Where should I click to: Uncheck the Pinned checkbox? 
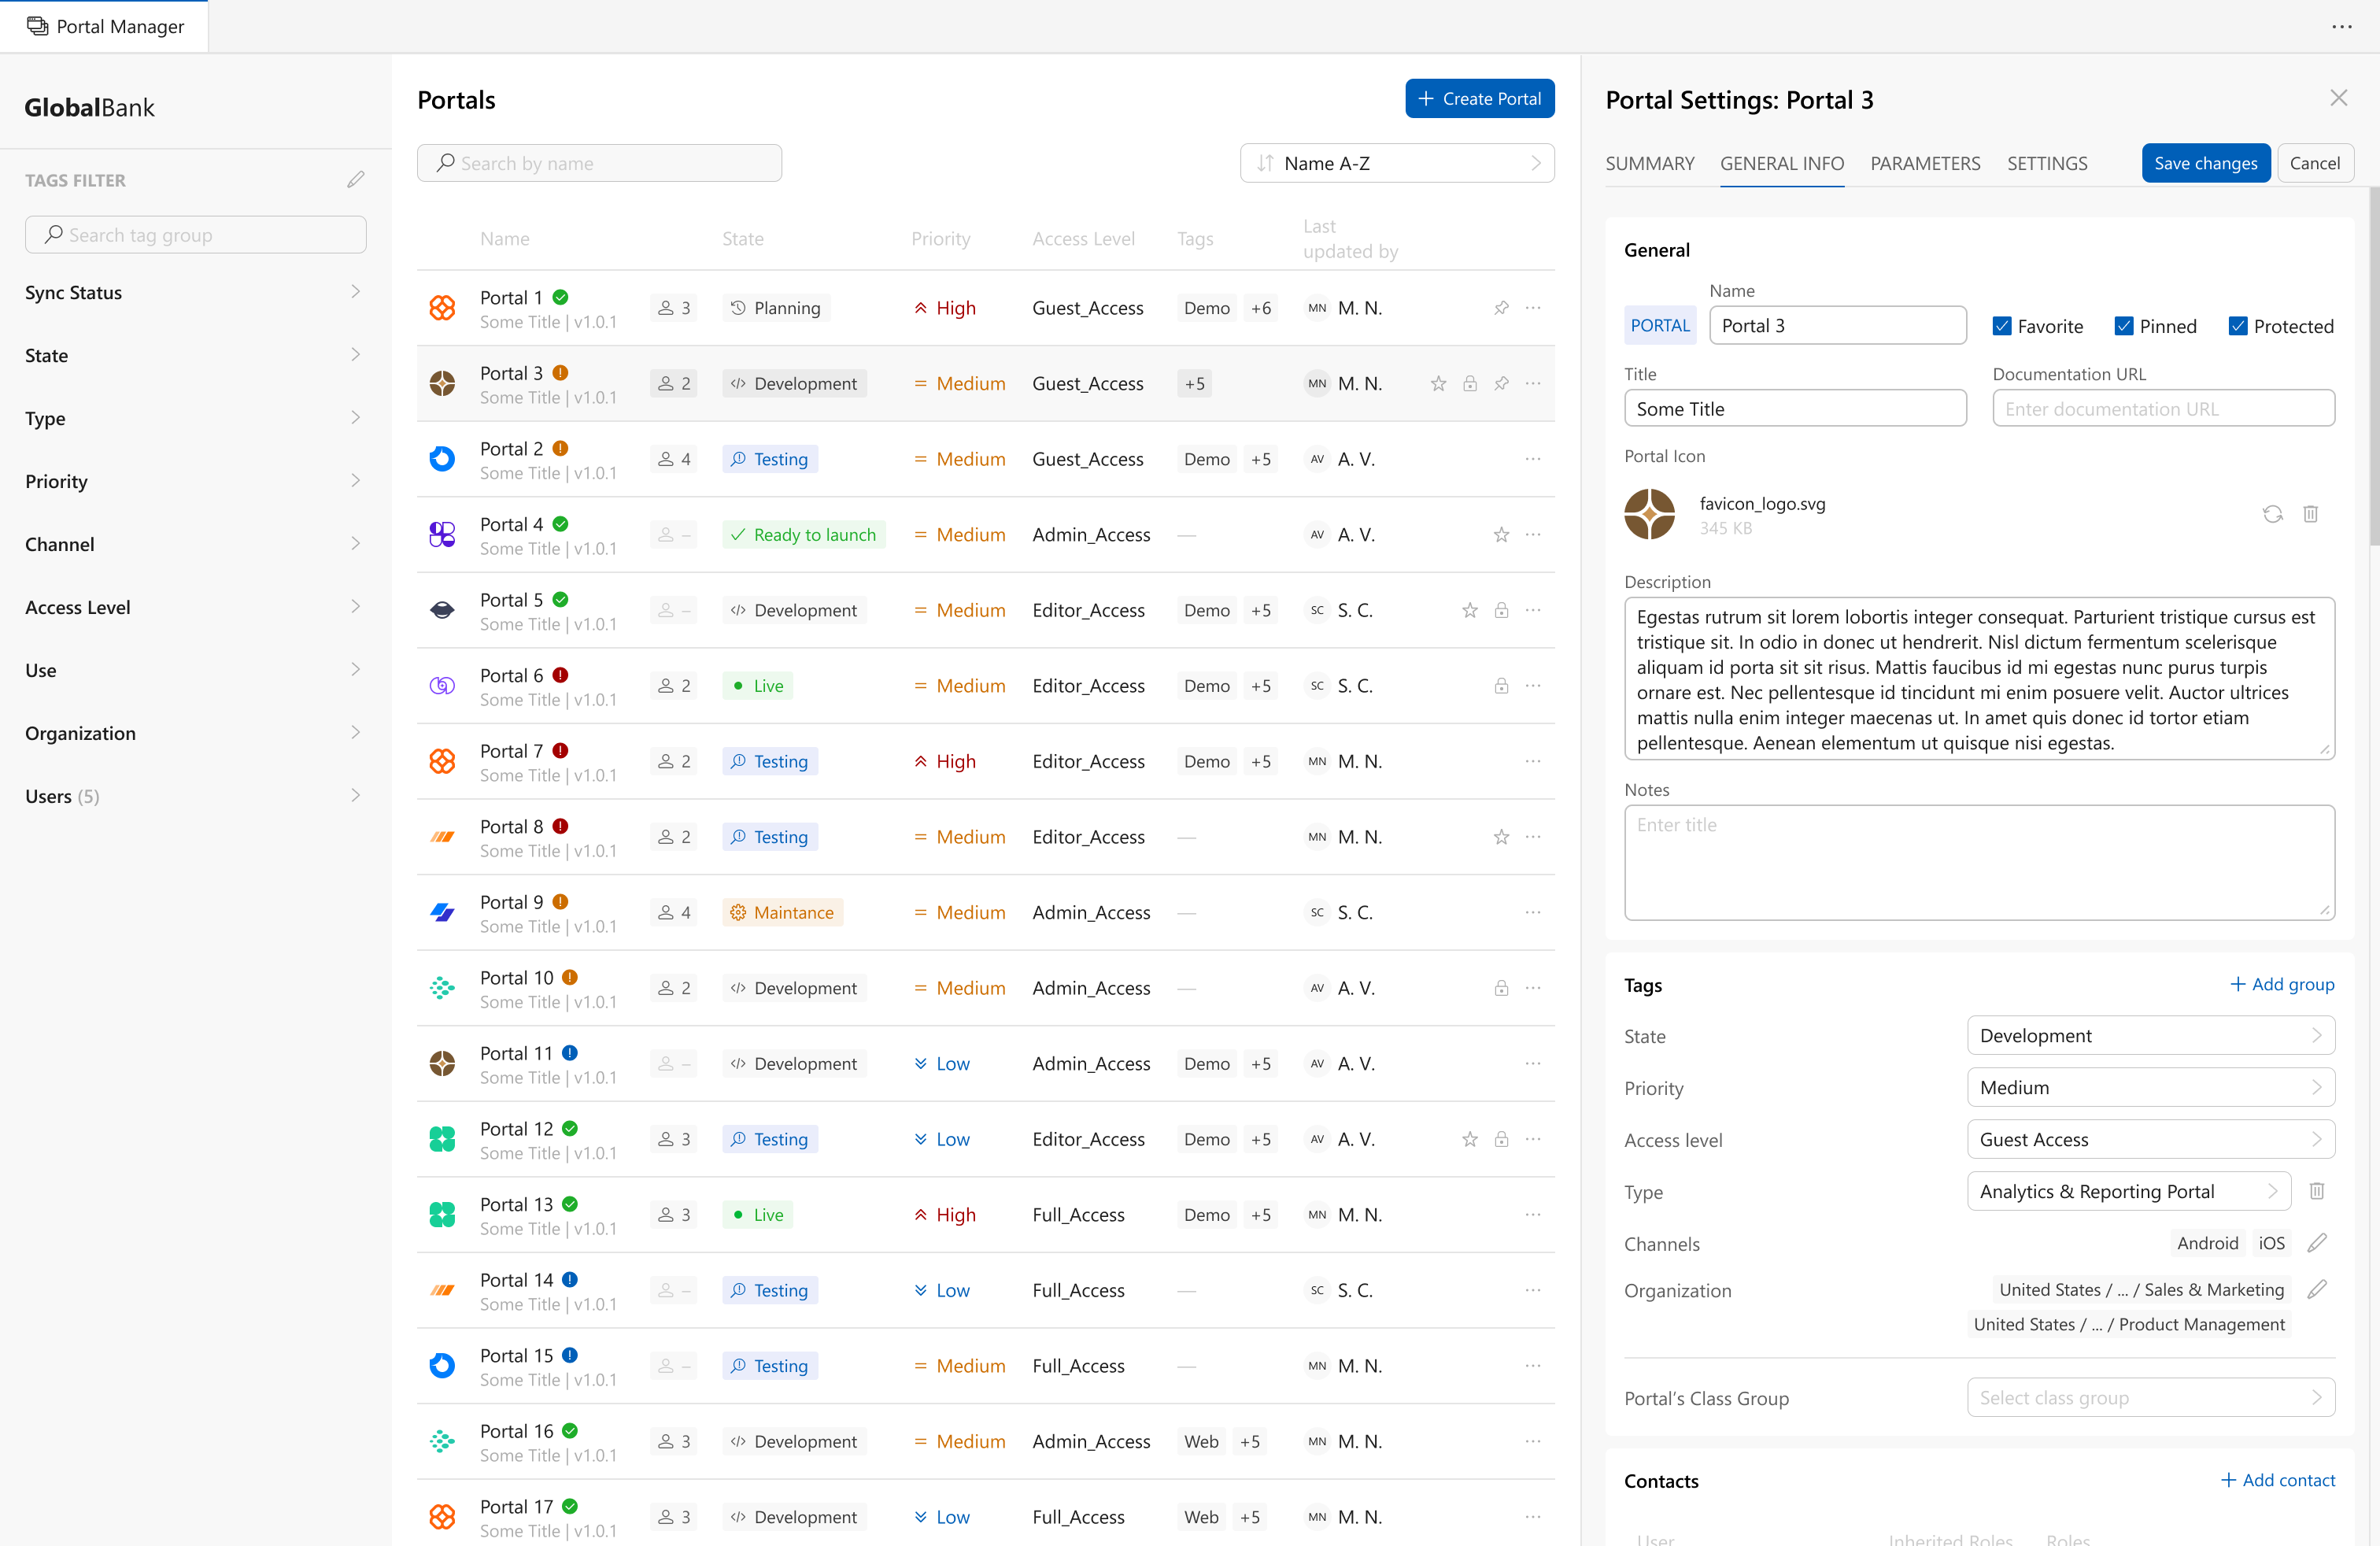pyautogui.click(x=2124, y=326)
